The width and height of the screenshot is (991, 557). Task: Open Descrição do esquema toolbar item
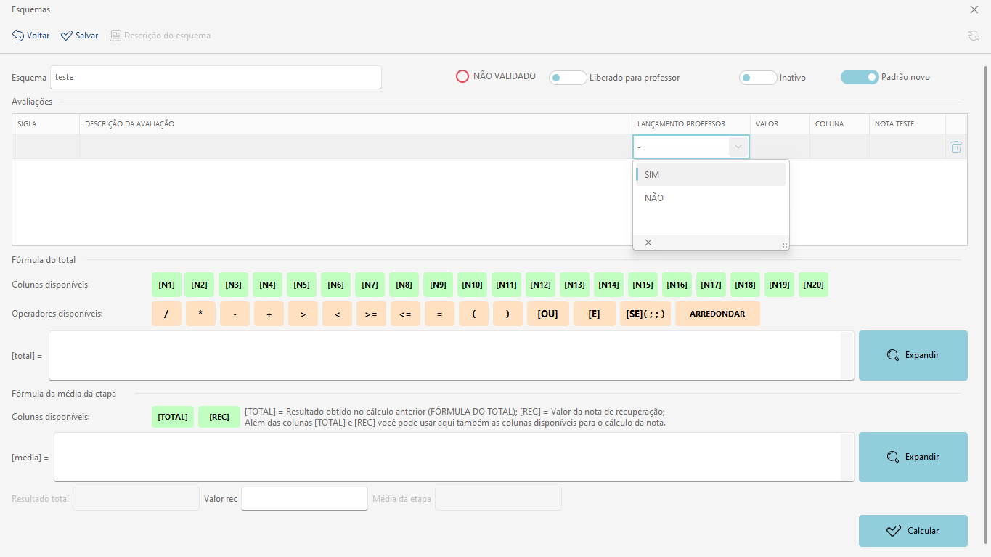click(160, 36)
